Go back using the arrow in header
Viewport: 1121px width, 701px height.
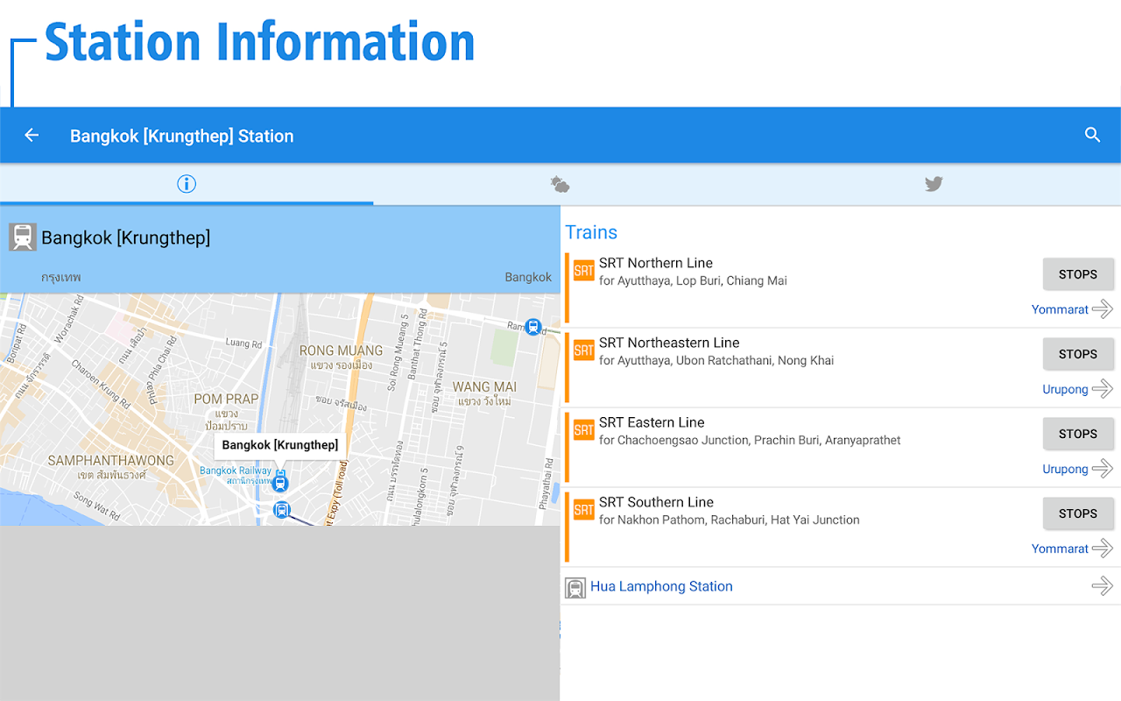32,135
